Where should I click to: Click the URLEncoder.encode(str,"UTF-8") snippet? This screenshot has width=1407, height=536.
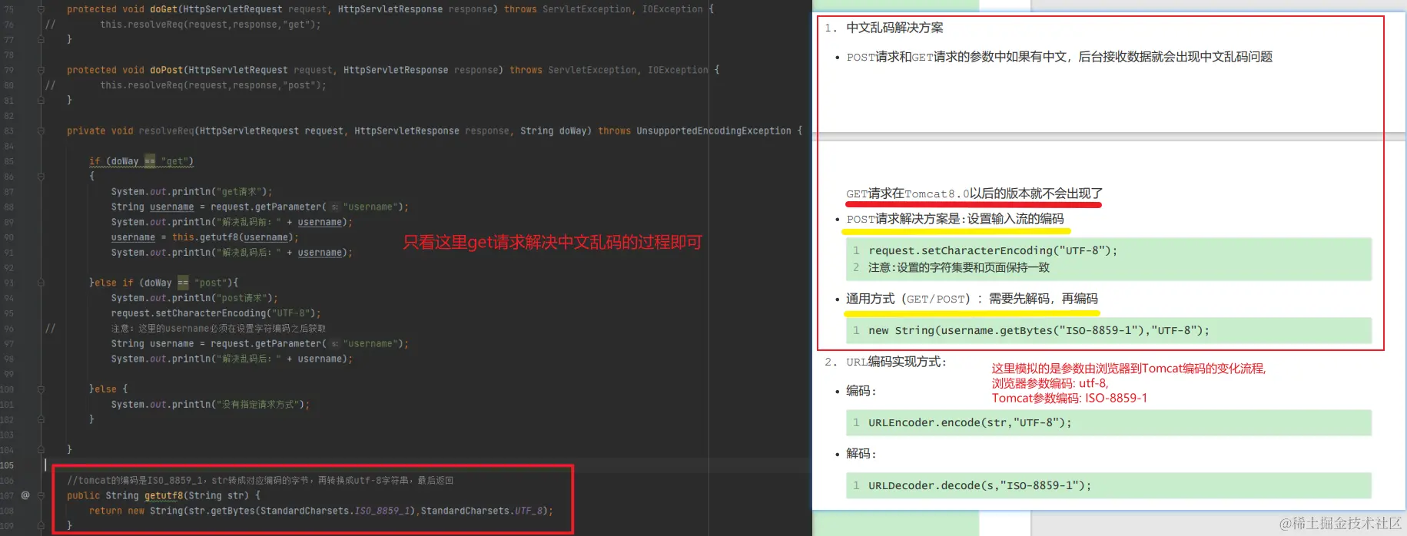click(970, 422)
